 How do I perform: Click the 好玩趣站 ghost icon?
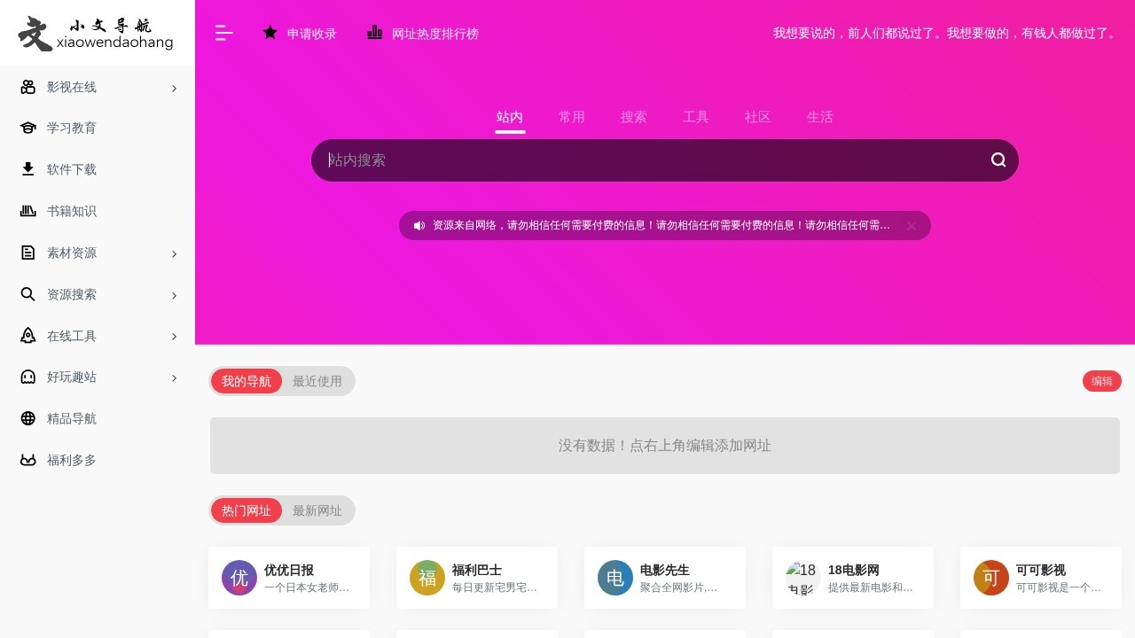[x=27, y=377]
